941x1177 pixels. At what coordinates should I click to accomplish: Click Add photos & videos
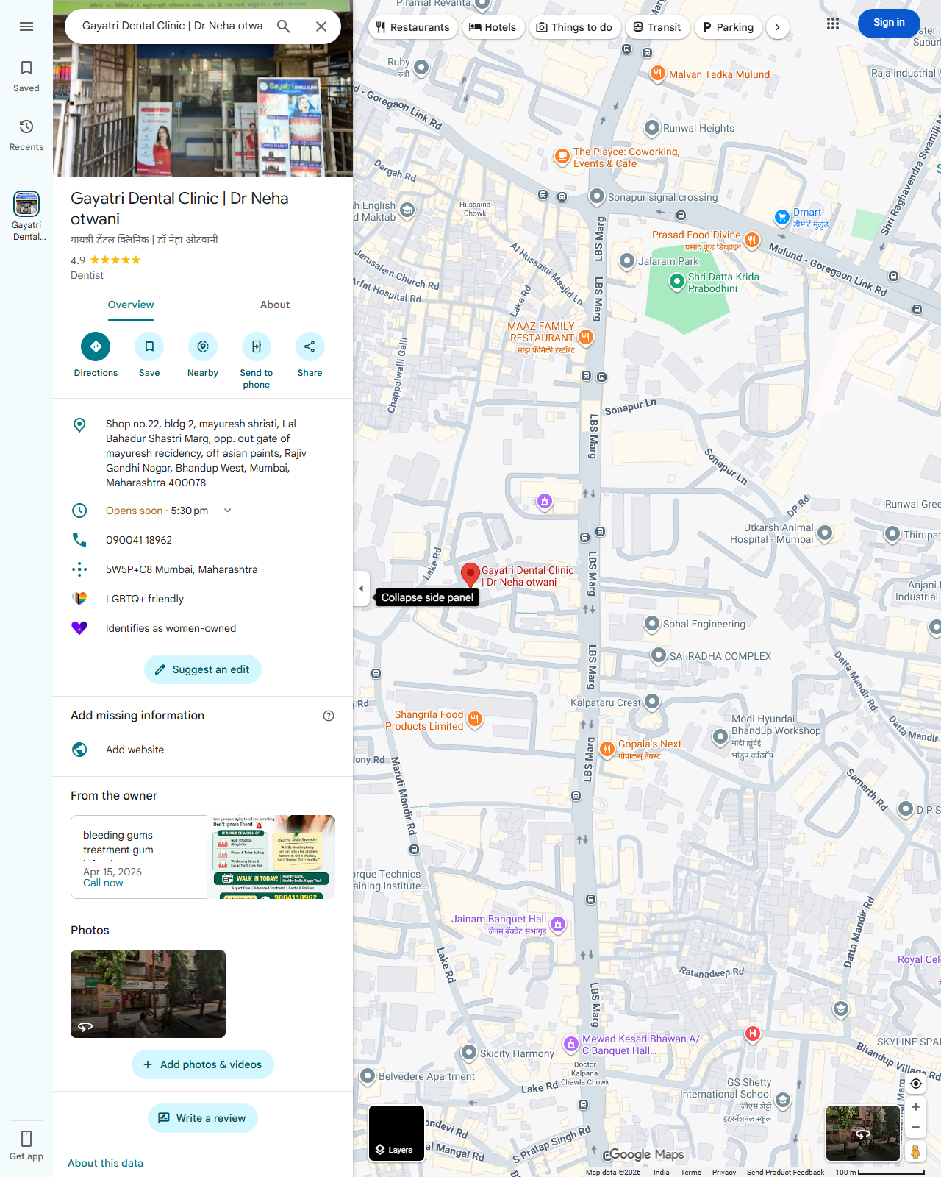tap(203, 1064)
